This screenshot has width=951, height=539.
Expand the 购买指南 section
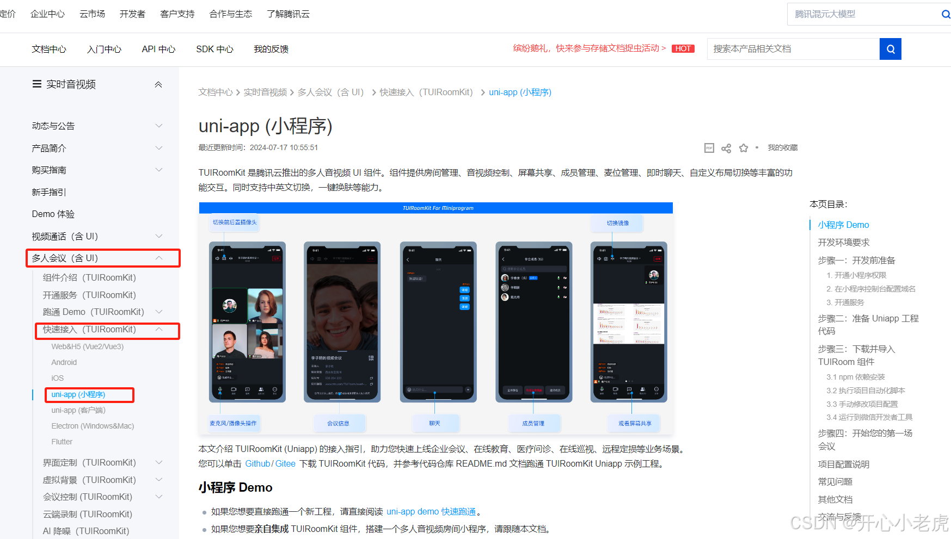point(159,170)
